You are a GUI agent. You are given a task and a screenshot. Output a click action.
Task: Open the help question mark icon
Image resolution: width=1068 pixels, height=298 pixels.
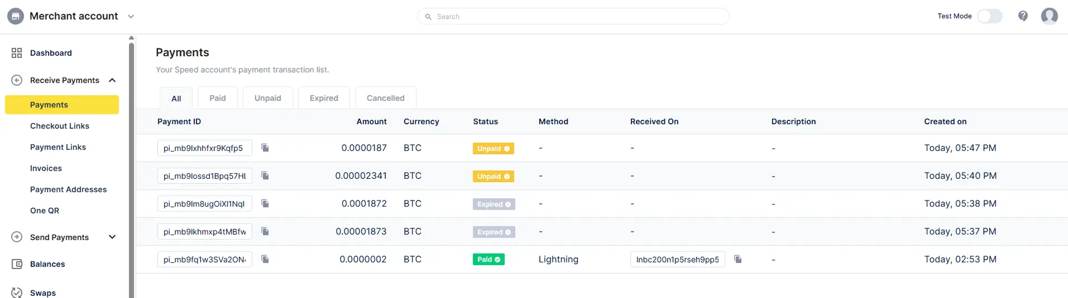pyautogui.click(x=1023, y=16)
